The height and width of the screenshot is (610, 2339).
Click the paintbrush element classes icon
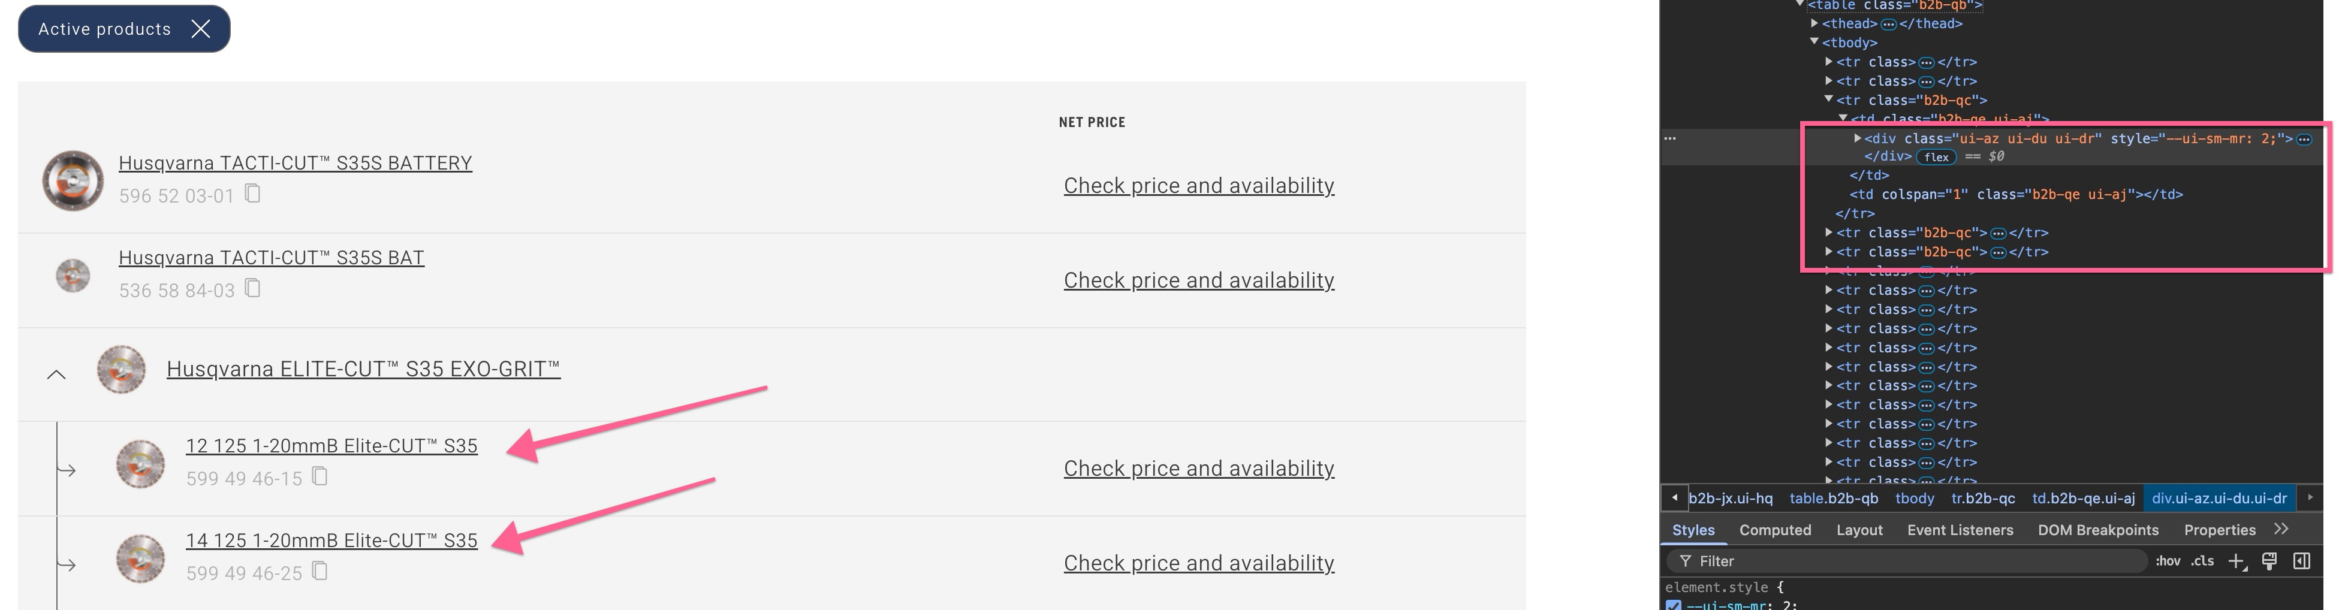pyautogui.click(x=2269, y=561)
